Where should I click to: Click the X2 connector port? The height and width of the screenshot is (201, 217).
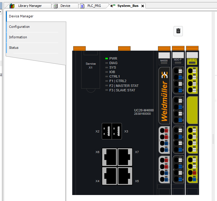pyautogui.click(x=107, y=131)
